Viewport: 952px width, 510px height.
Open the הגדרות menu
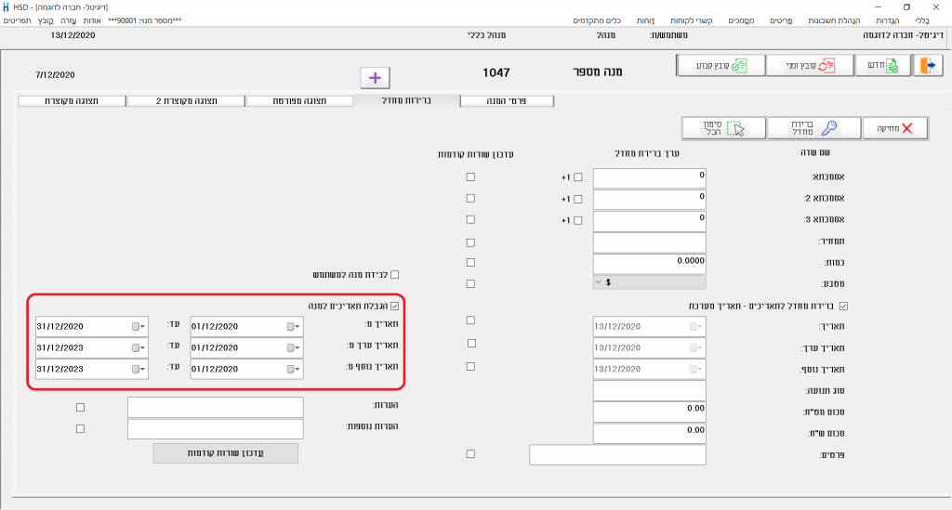(888, 20)
